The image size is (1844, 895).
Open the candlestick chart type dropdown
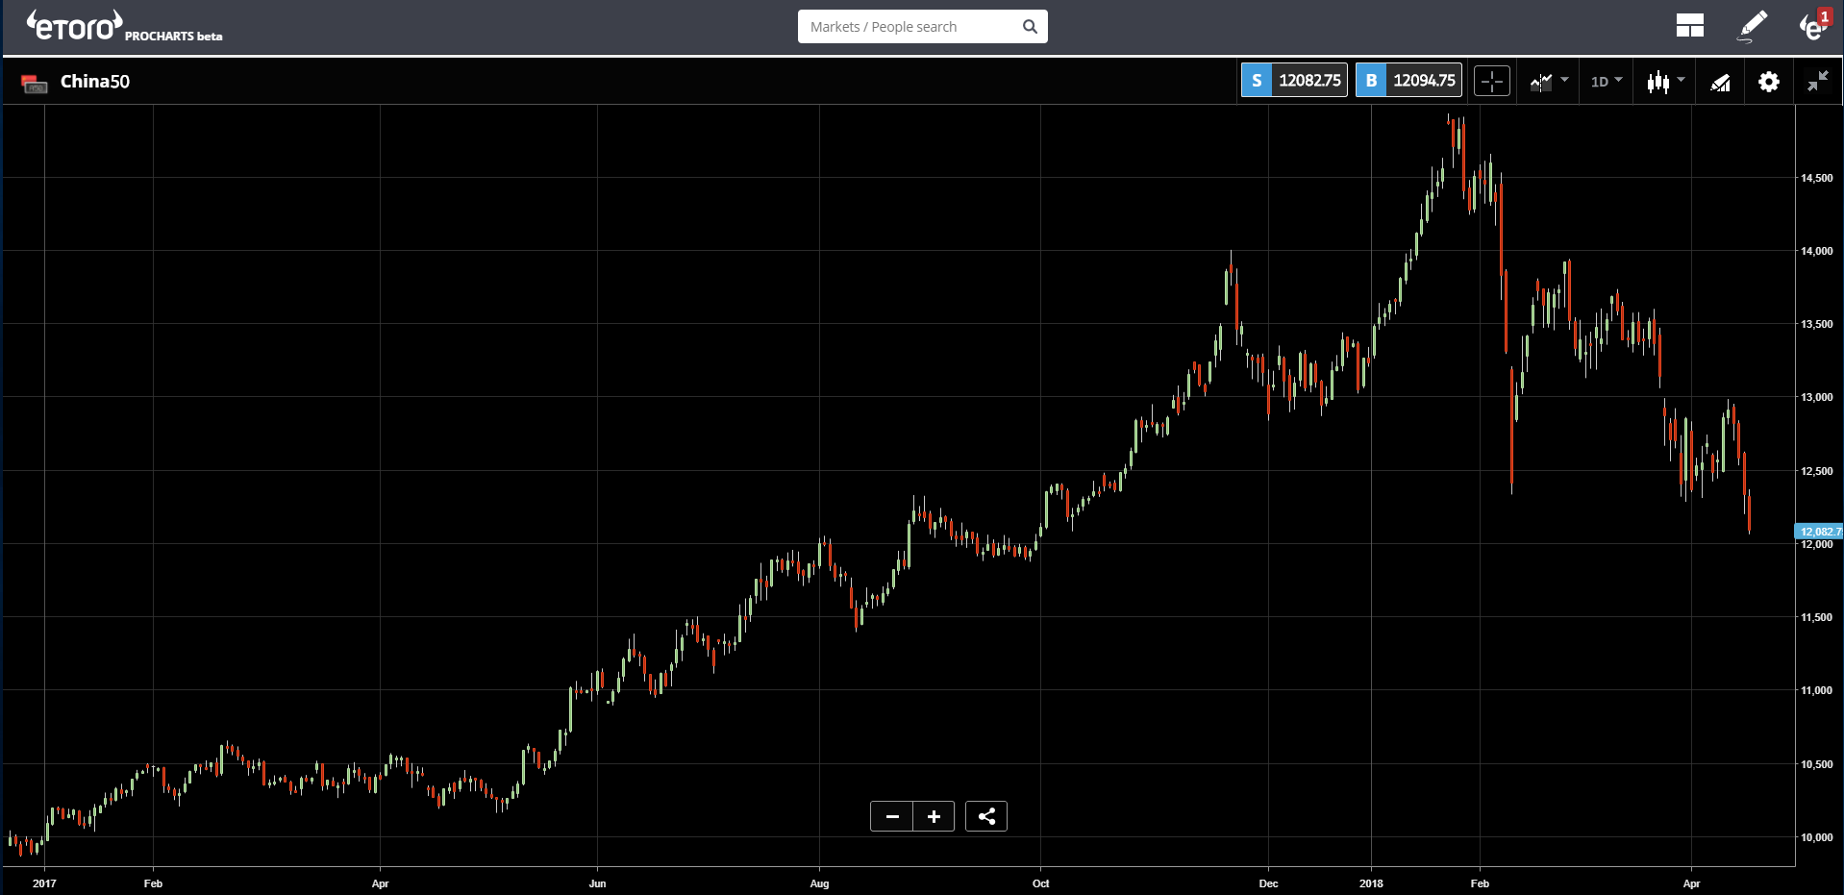click(1665, 81)
